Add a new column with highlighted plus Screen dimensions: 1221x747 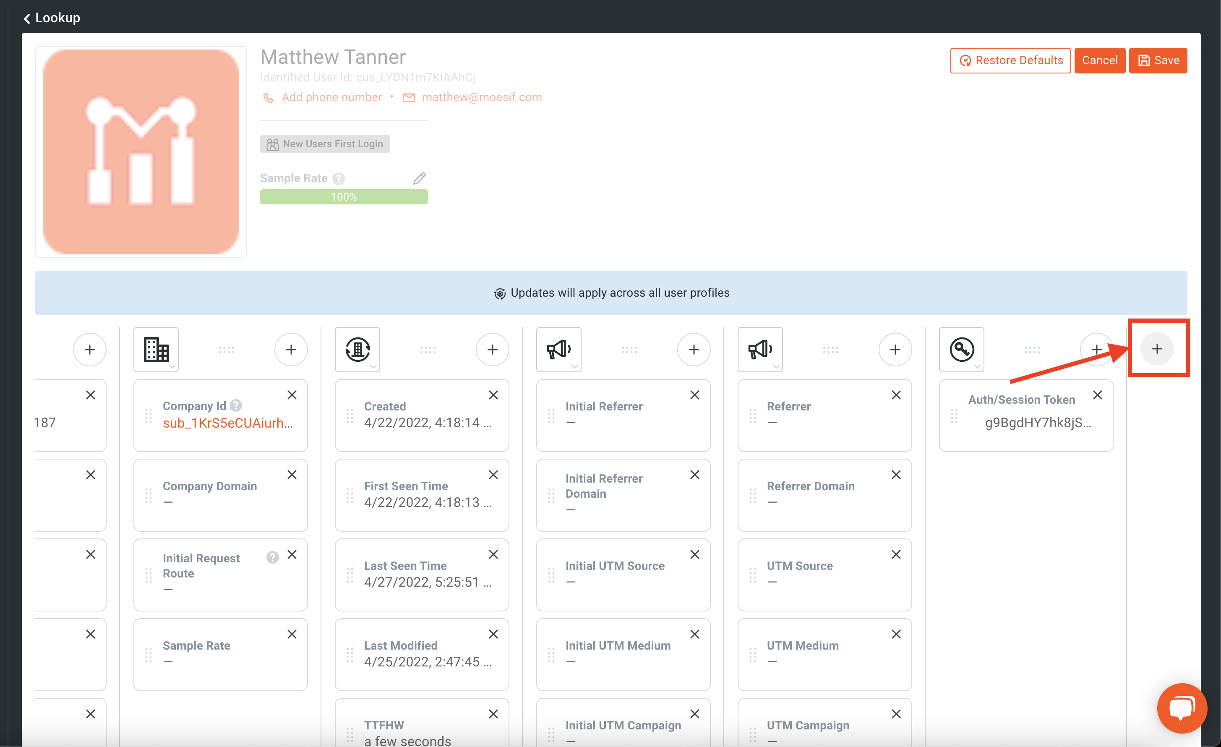(x=1157, y=349)
